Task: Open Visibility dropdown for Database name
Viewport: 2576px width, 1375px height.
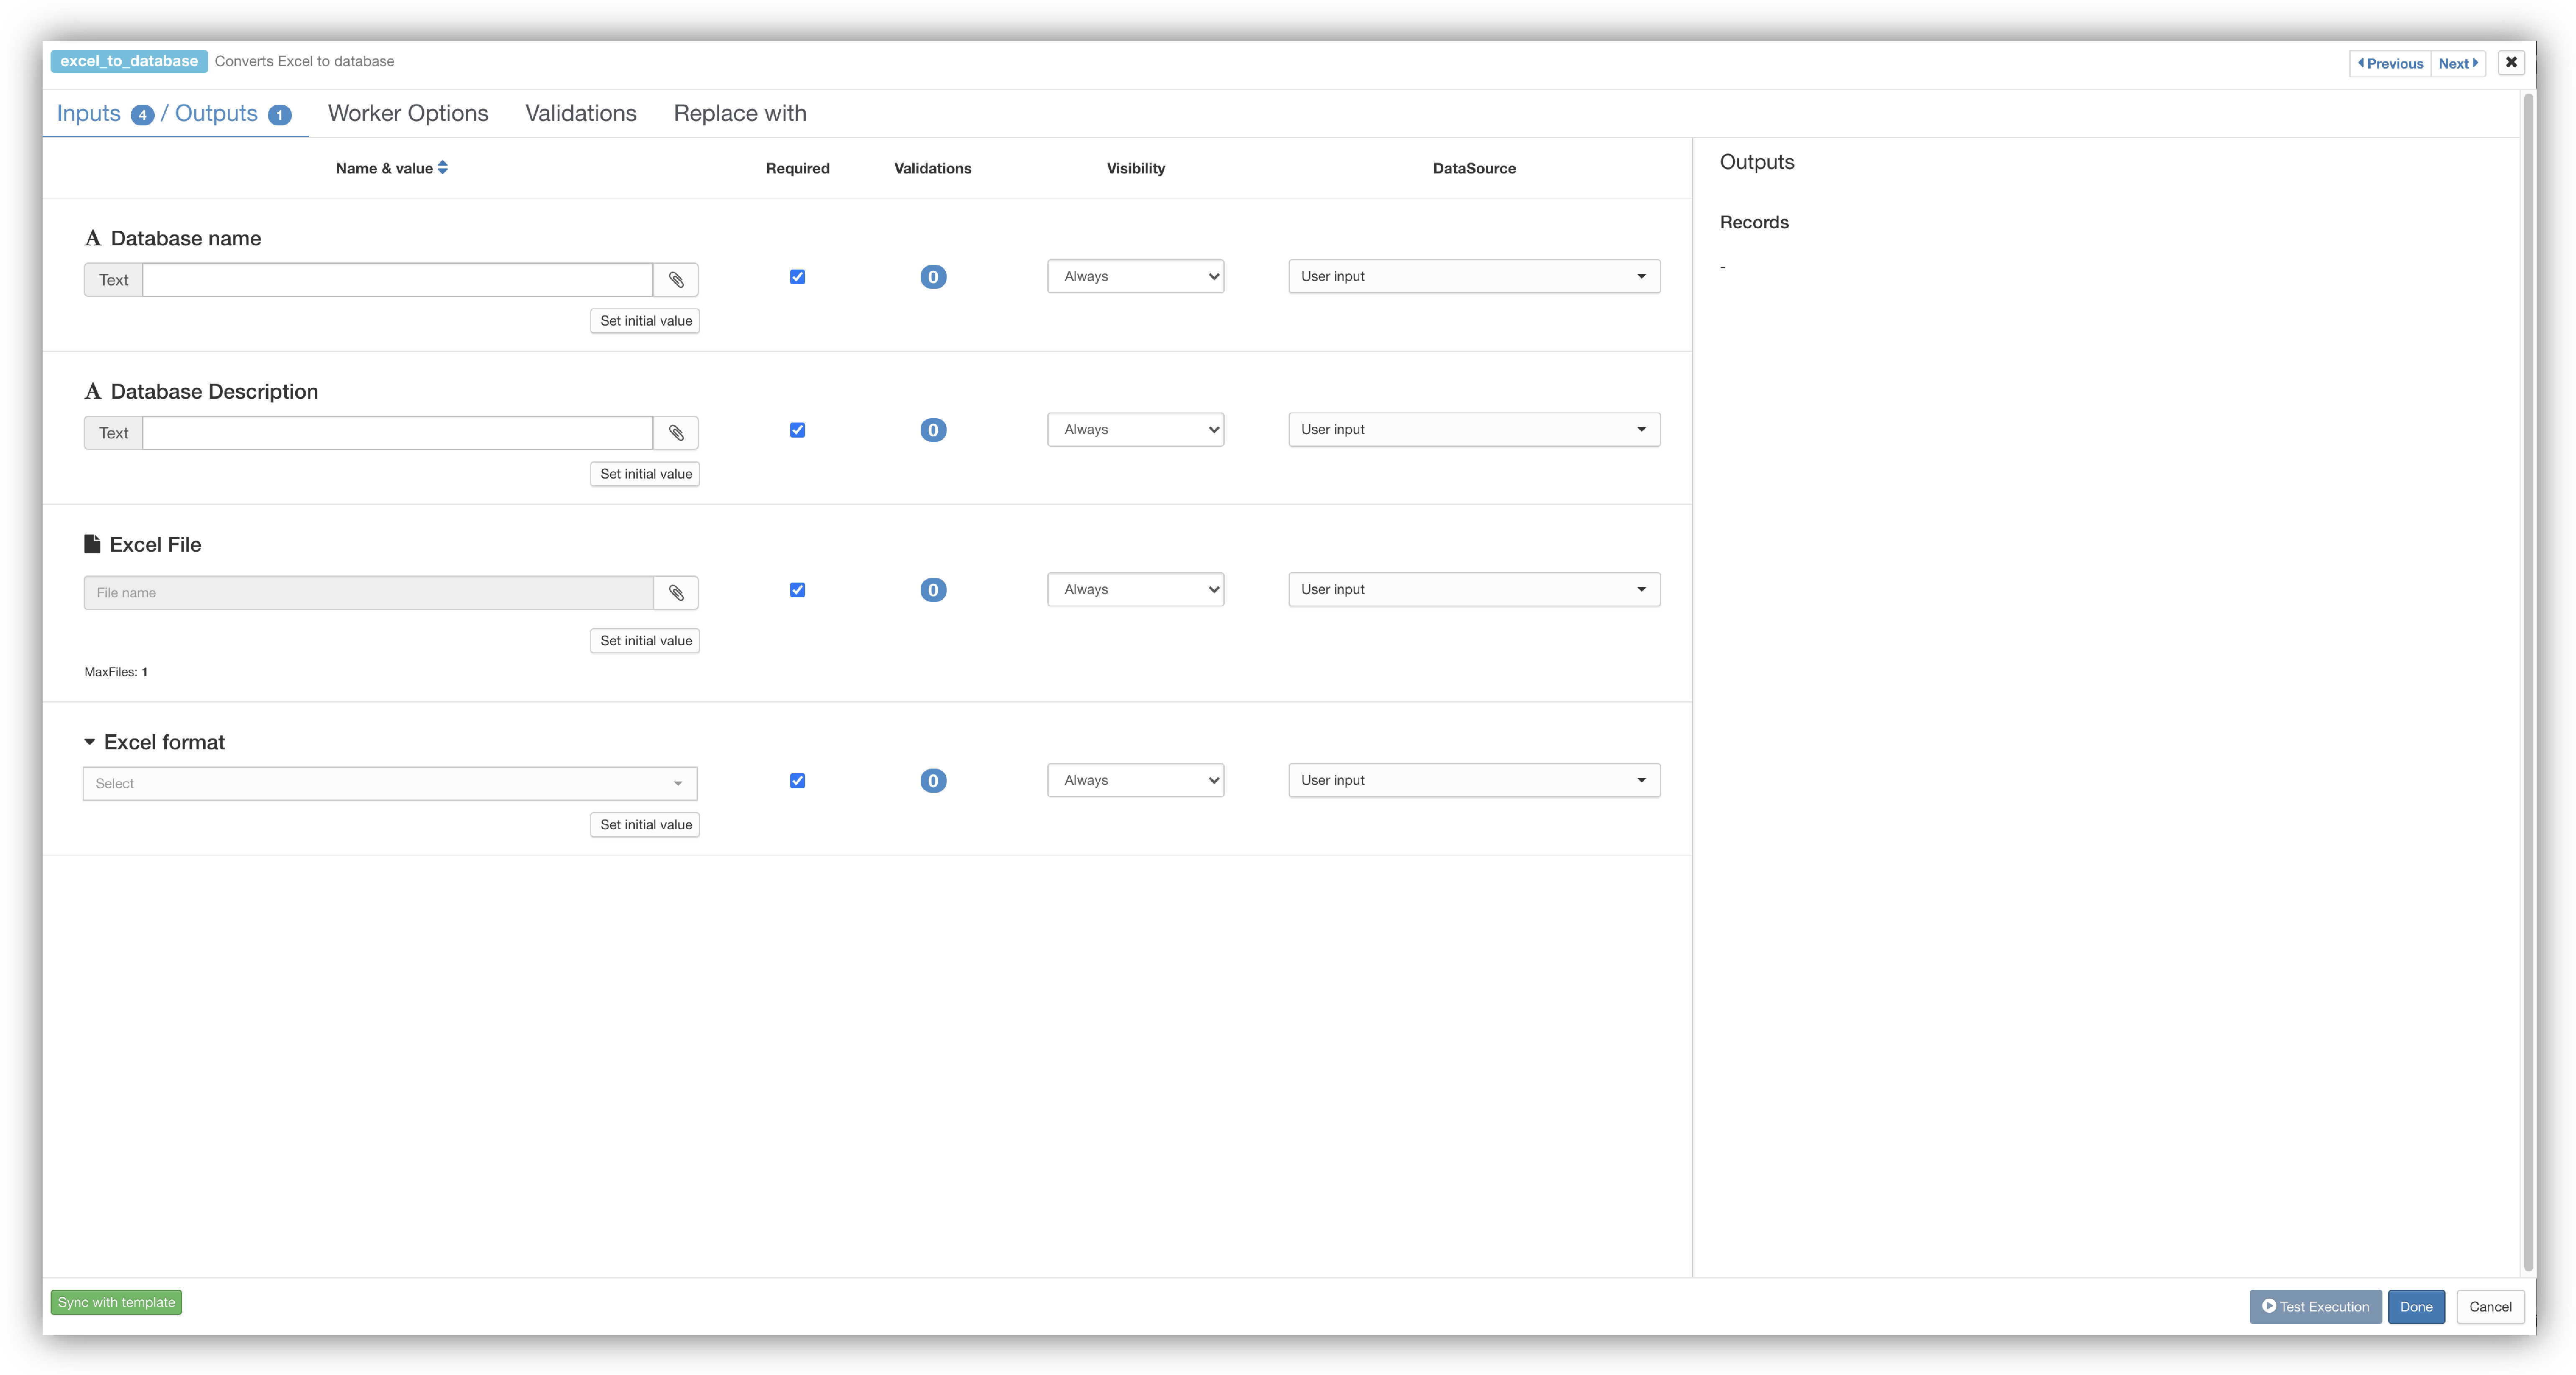Action: pos(1136,277)
